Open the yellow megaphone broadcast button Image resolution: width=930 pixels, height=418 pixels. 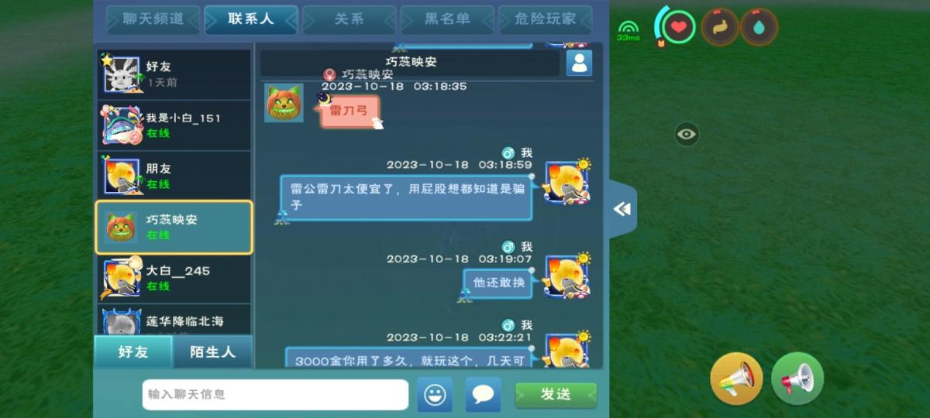(736, 379)
